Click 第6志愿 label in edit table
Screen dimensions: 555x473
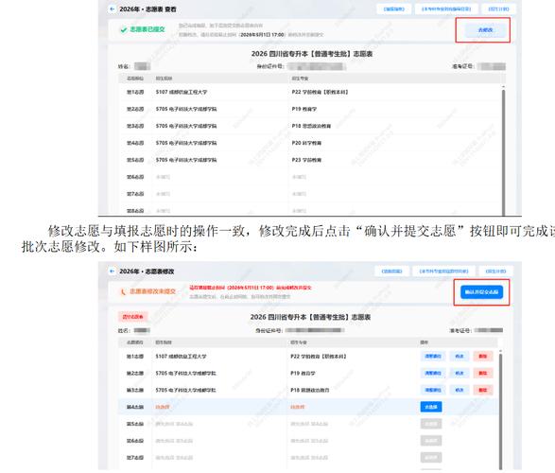pos(135,441)
